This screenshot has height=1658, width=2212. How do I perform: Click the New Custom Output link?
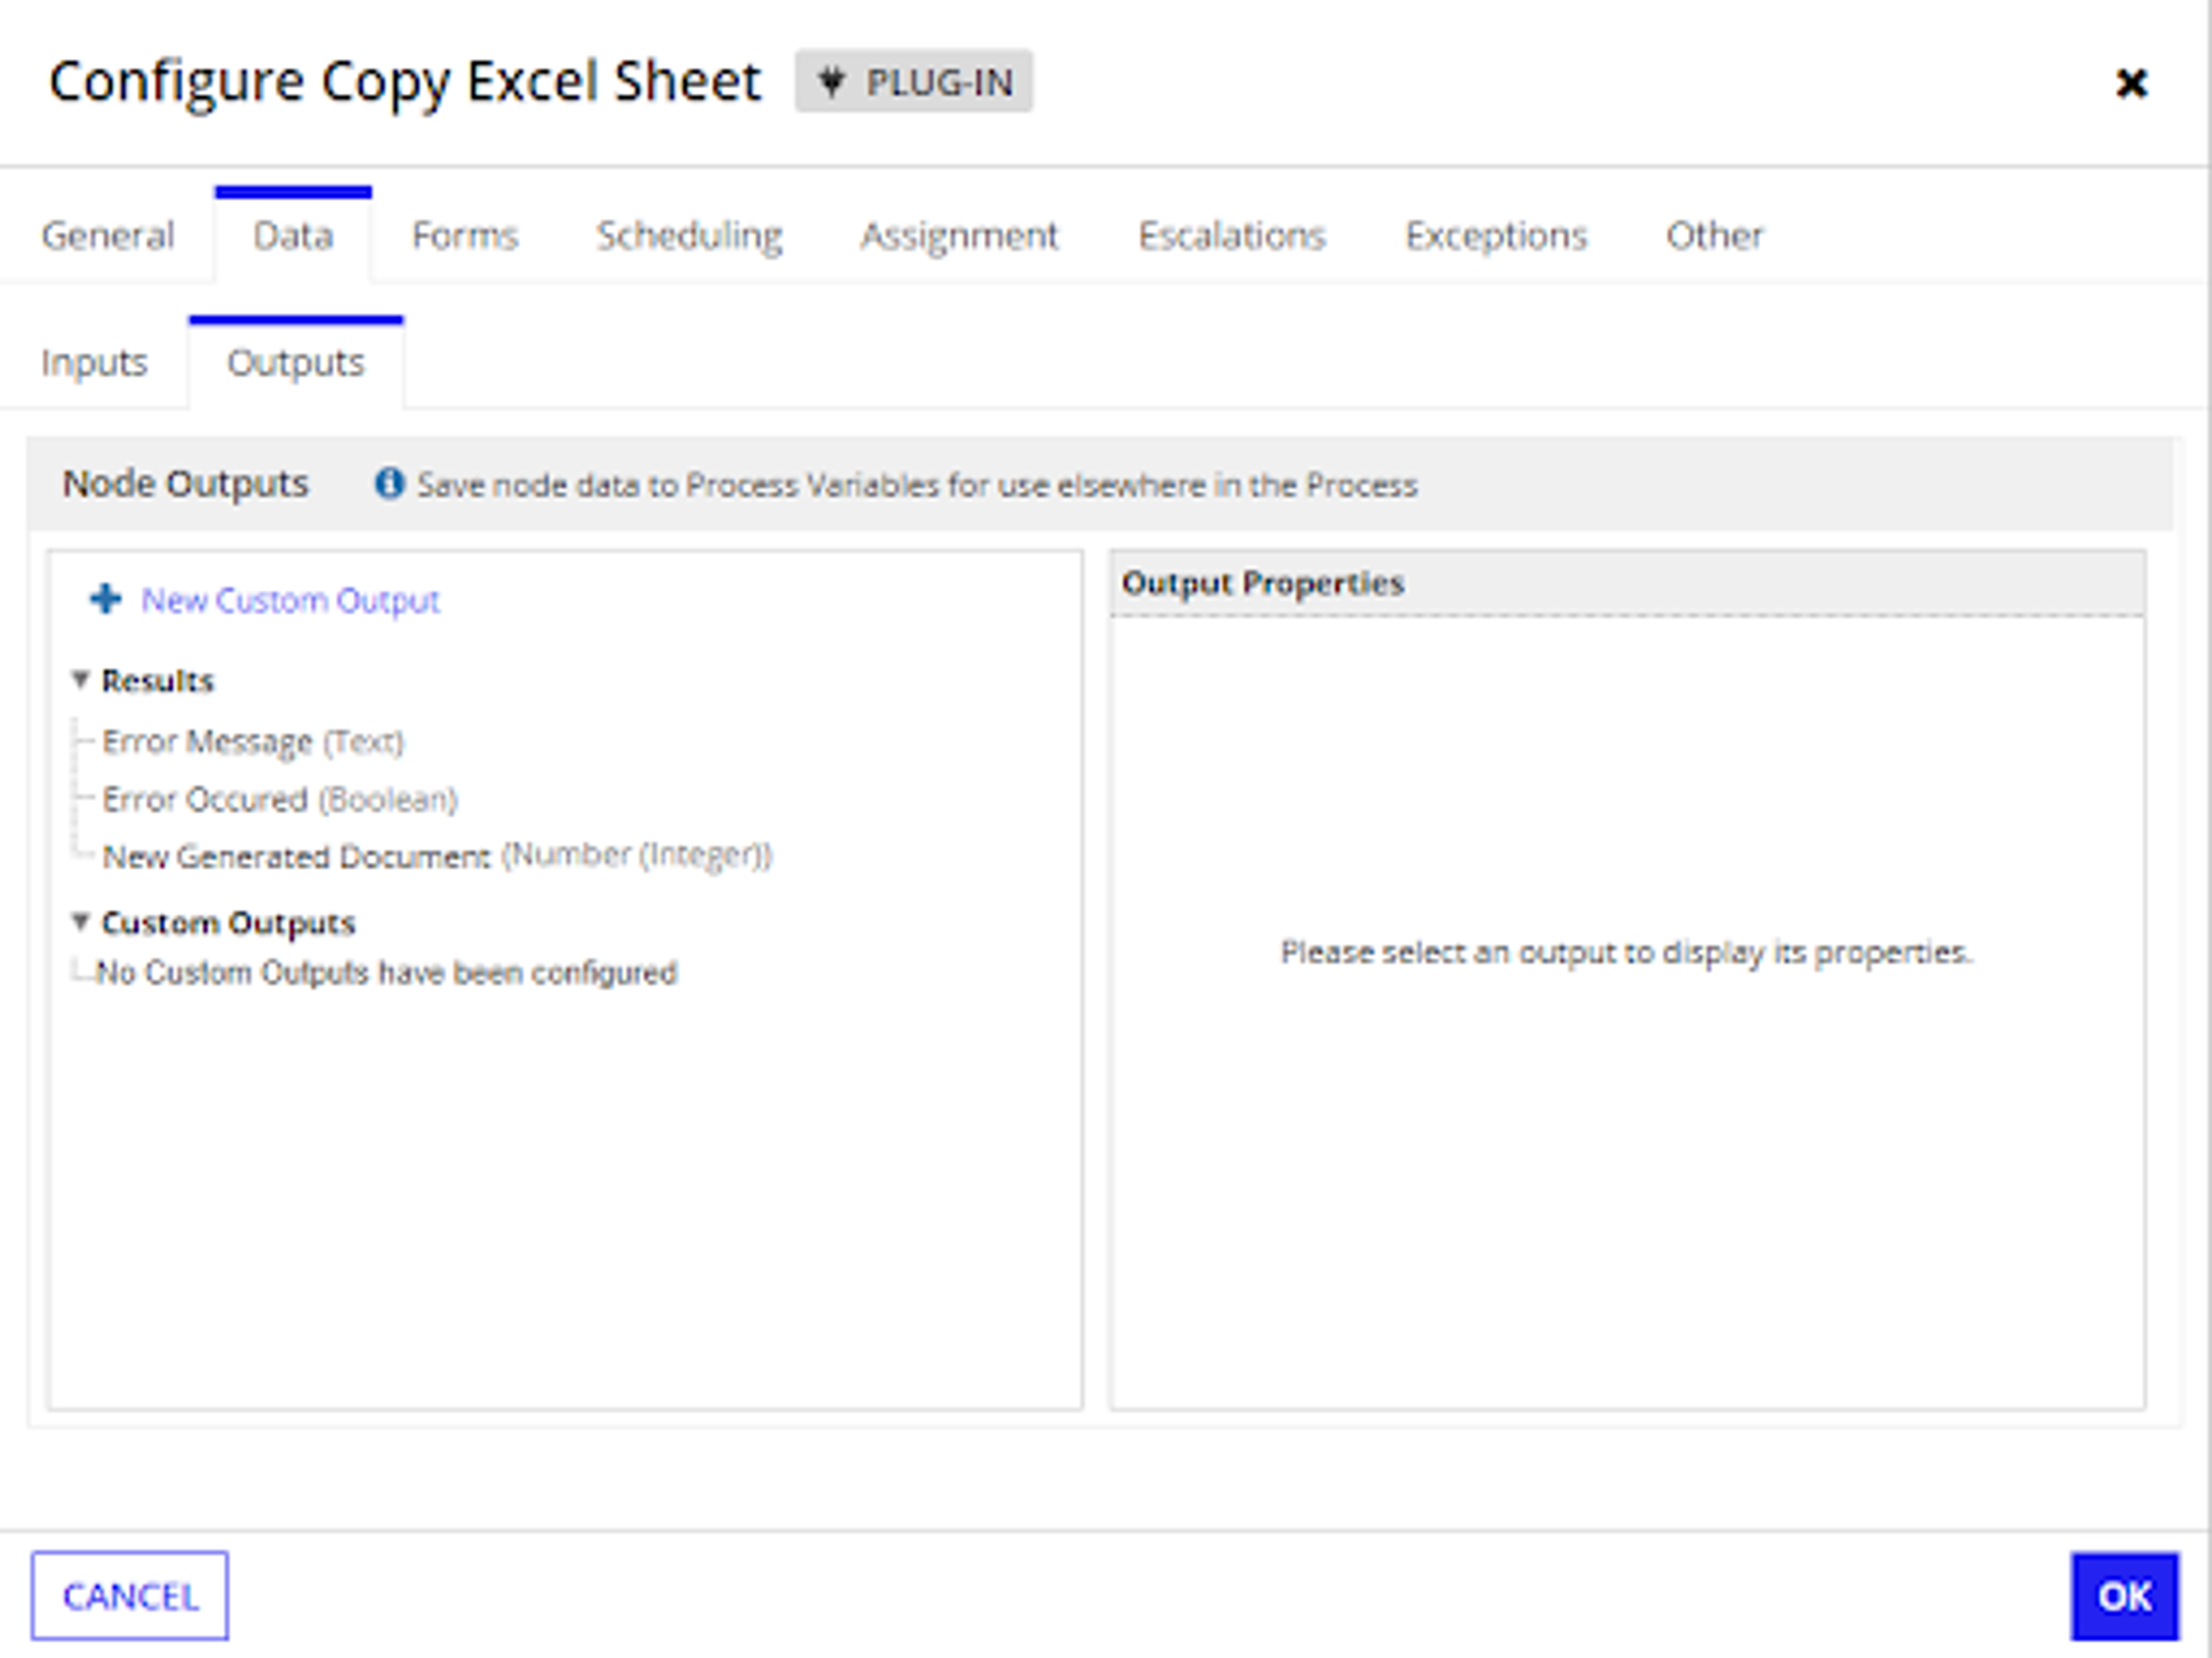(x=290, y=600)
